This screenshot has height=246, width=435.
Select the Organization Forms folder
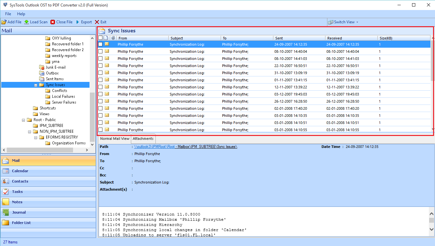point(69,143)
